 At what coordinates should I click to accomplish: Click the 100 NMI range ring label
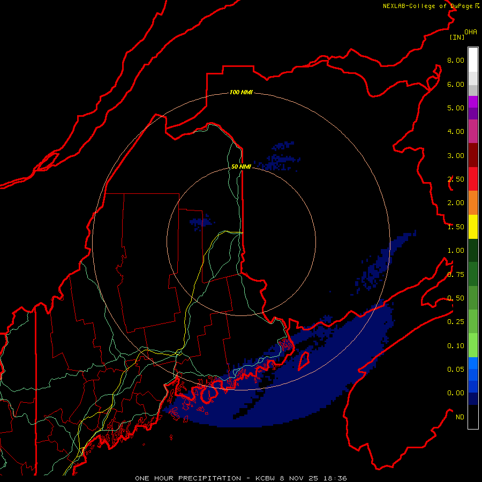[x=241, y=92]
